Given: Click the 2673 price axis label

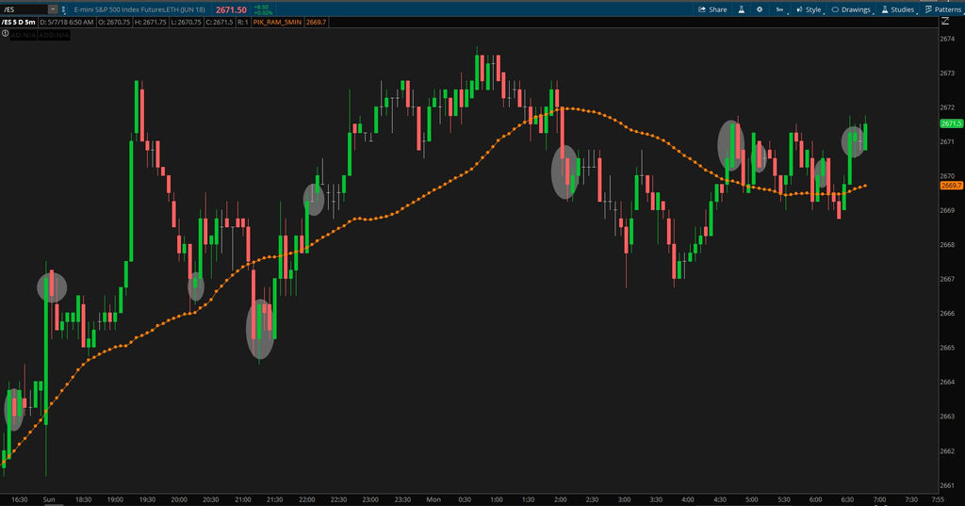Looking at the screenshot, I should (x=947, y=73).
